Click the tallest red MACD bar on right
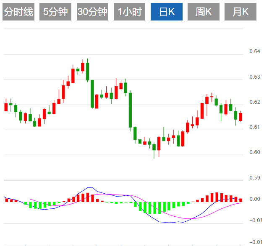The width and height of the screenshot is (264, 246). [x=217, y=197]
